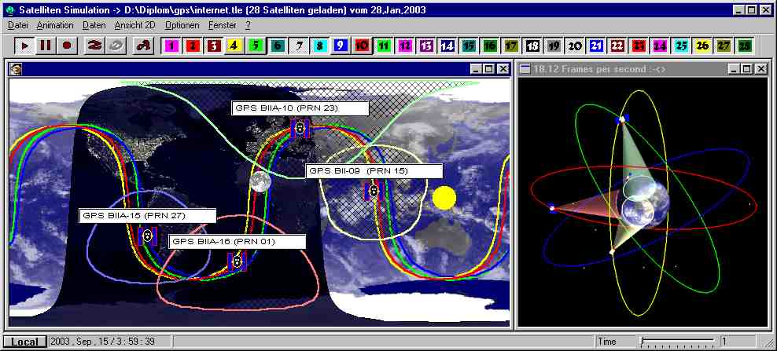This screenshot has width=777, height=351.
Task: Toggle satellite 1 magenta button
Action: [x=171, y=46]
